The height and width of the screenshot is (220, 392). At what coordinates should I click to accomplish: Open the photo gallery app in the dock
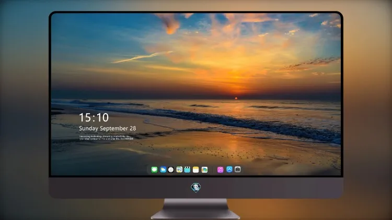pyautogui.click(x=204, y=169)
